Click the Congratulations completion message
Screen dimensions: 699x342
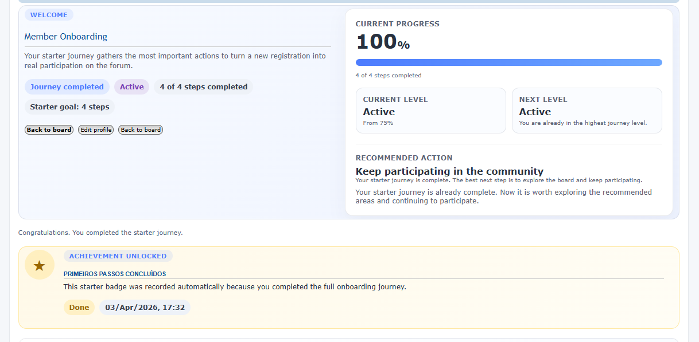click(x=100, y=233)
